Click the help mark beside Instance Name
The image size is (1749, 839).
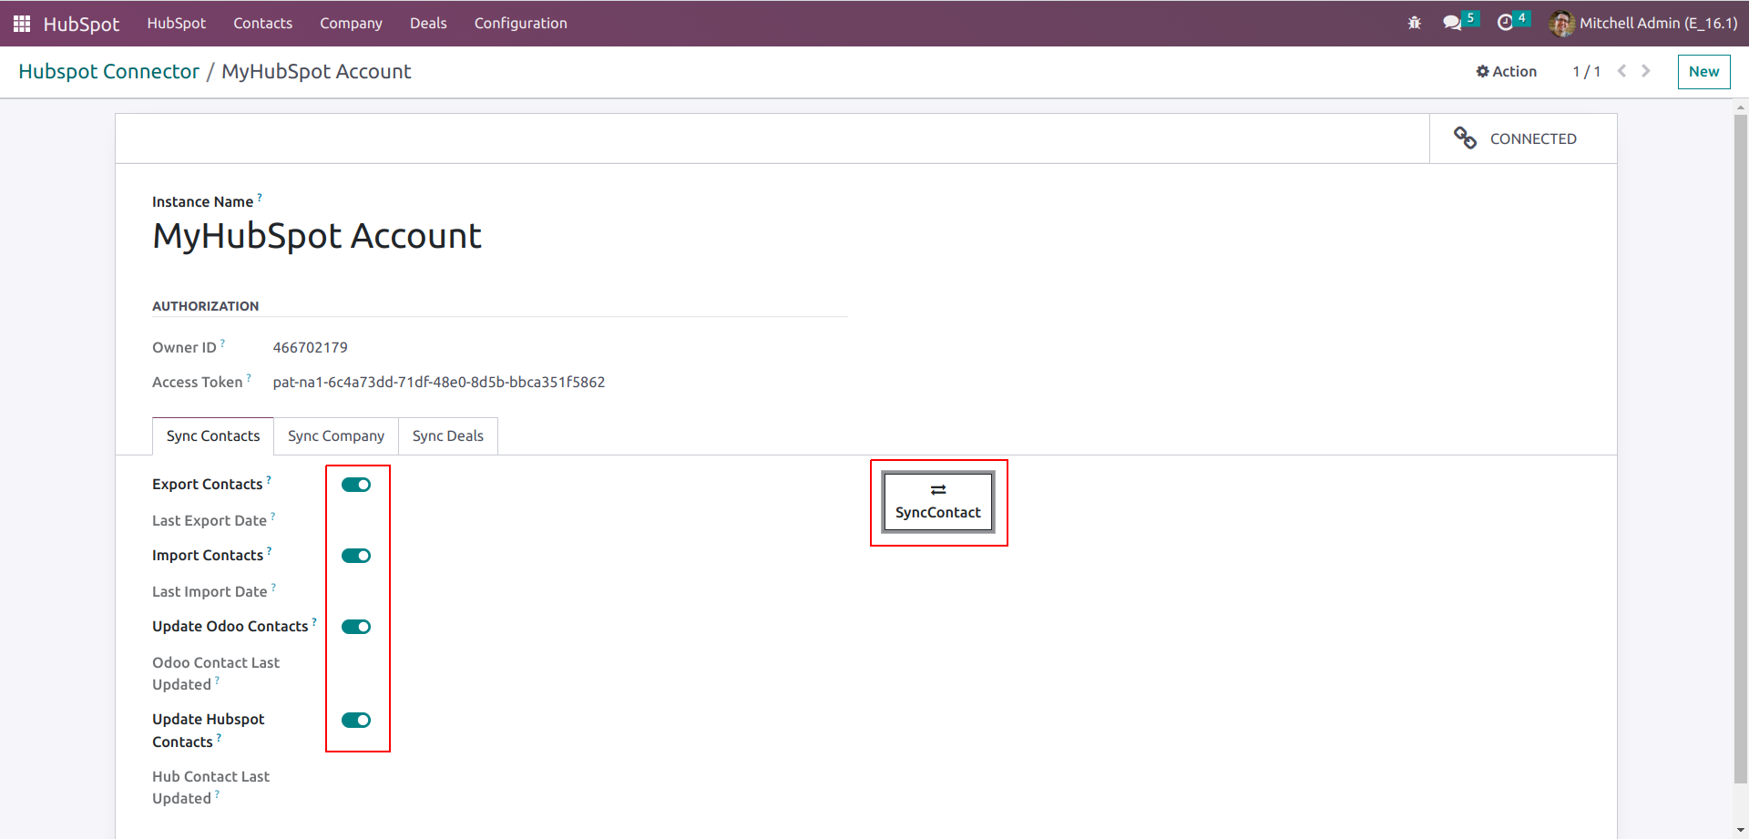pyautogui.click(x=260, y=196)
